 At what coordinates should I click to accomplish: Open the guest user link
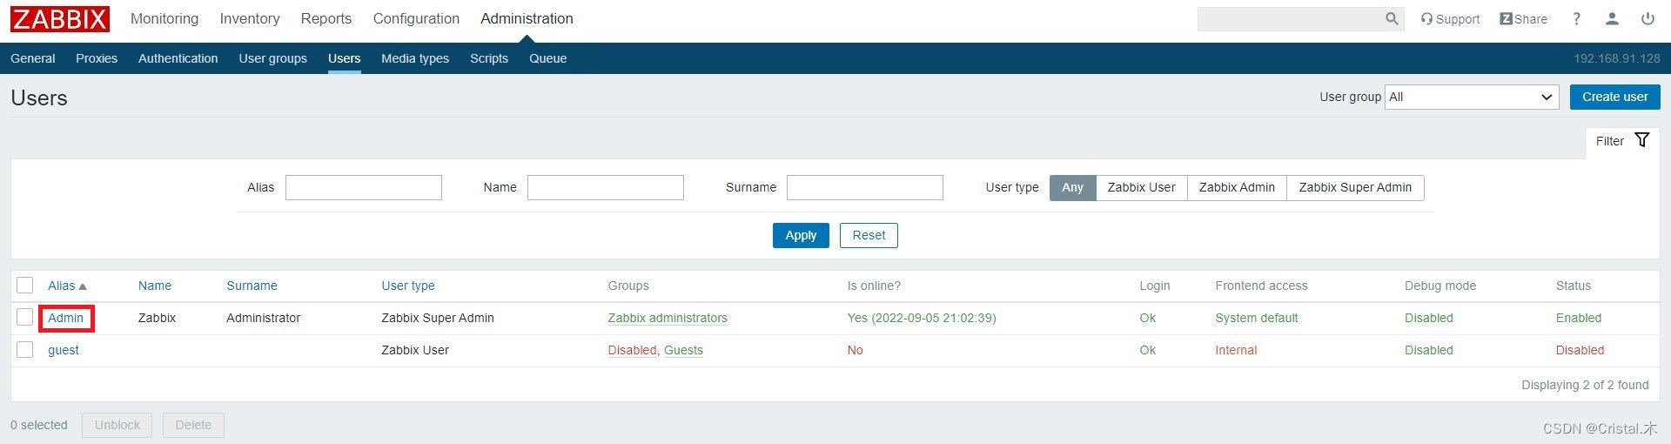(x=64, y=350)
